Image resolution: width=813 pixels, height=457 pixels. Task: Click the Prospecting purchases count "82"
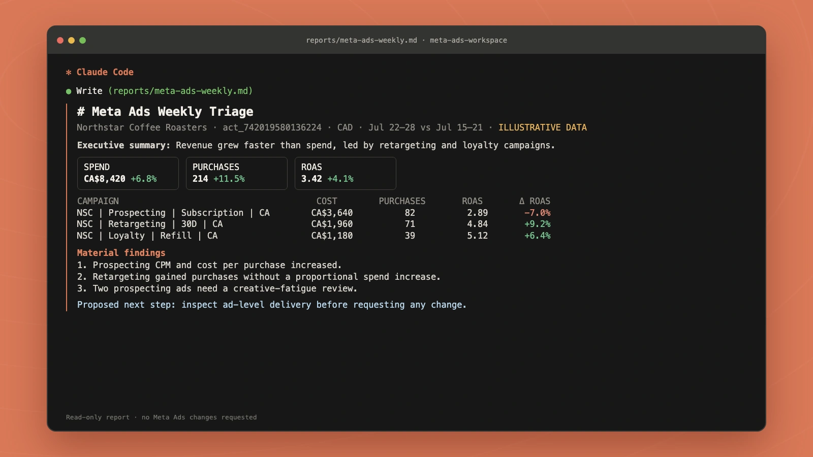[410, 213]
